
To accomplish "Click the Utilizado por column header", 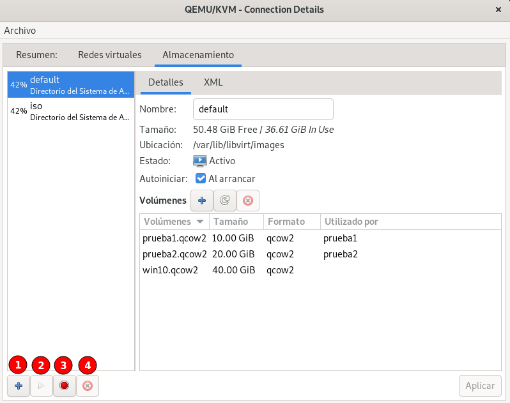I will pyautogui.click(x=410, y=222).
